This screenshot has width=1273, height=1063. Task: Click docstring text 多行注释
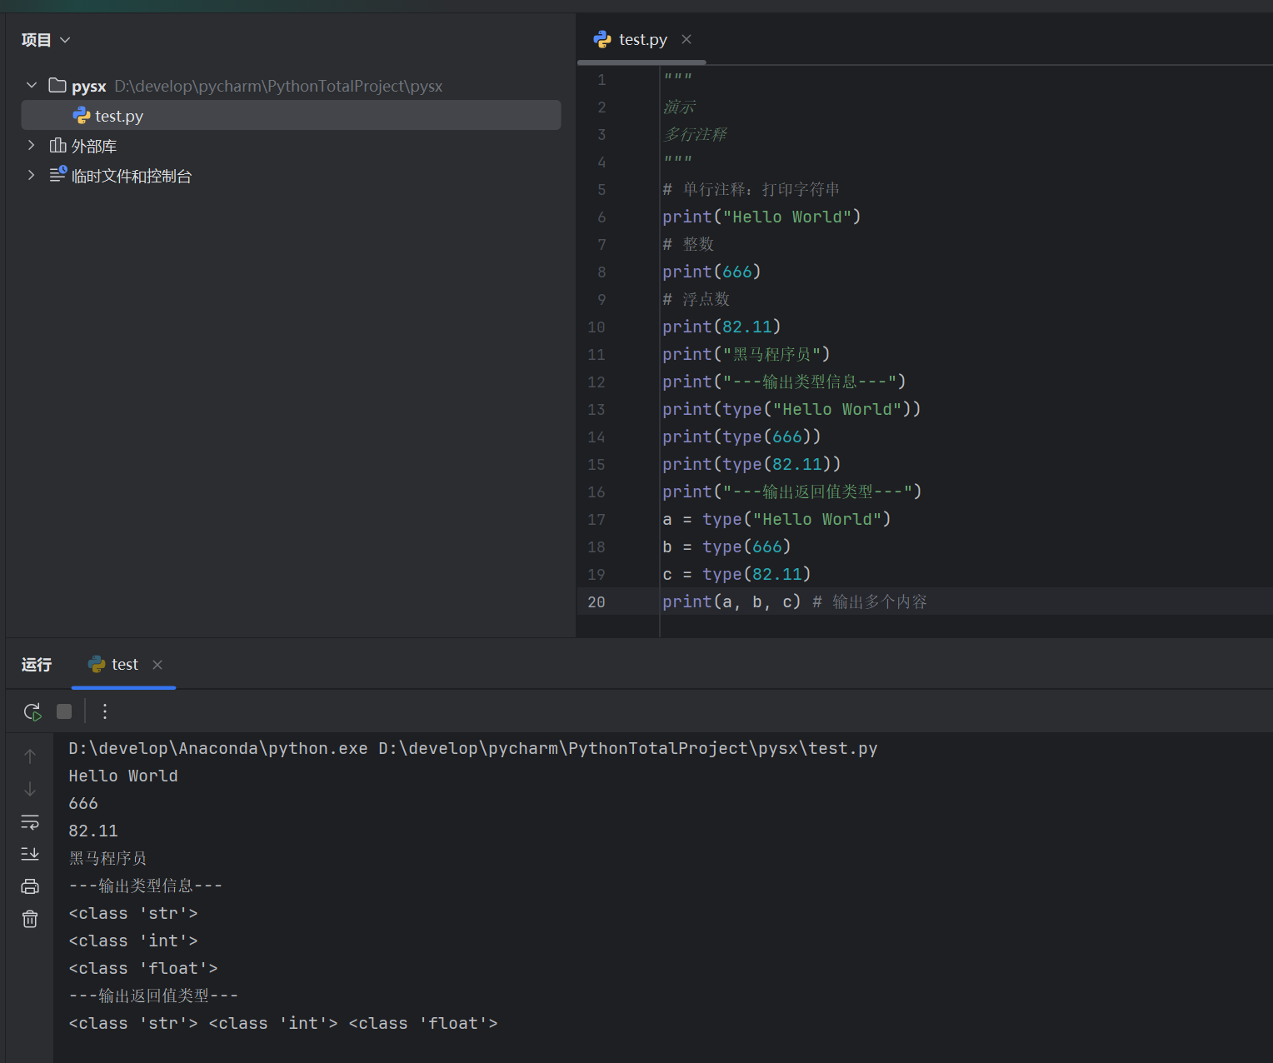(x=695, y=134)
